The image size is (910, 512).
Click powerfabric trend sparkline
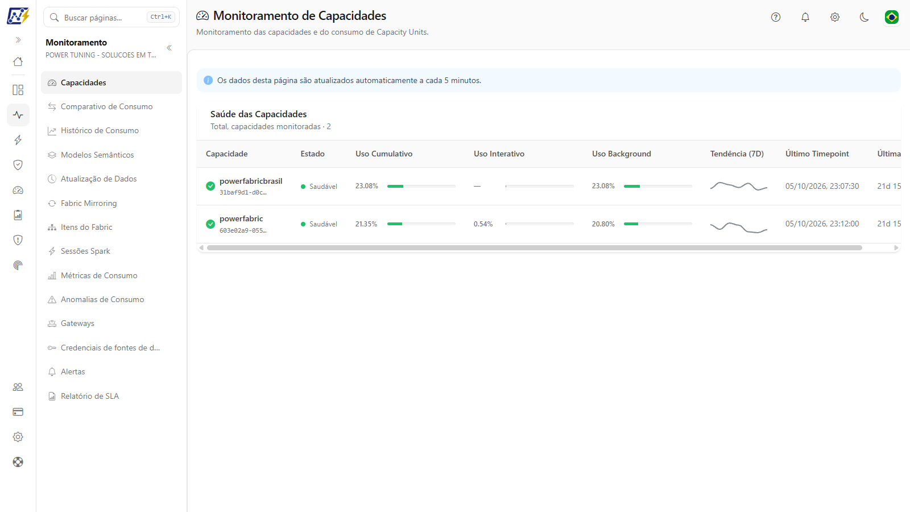pos(739,227)
